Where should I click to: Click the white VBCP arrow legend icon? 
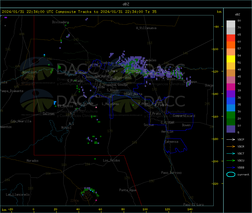[231, 139]
